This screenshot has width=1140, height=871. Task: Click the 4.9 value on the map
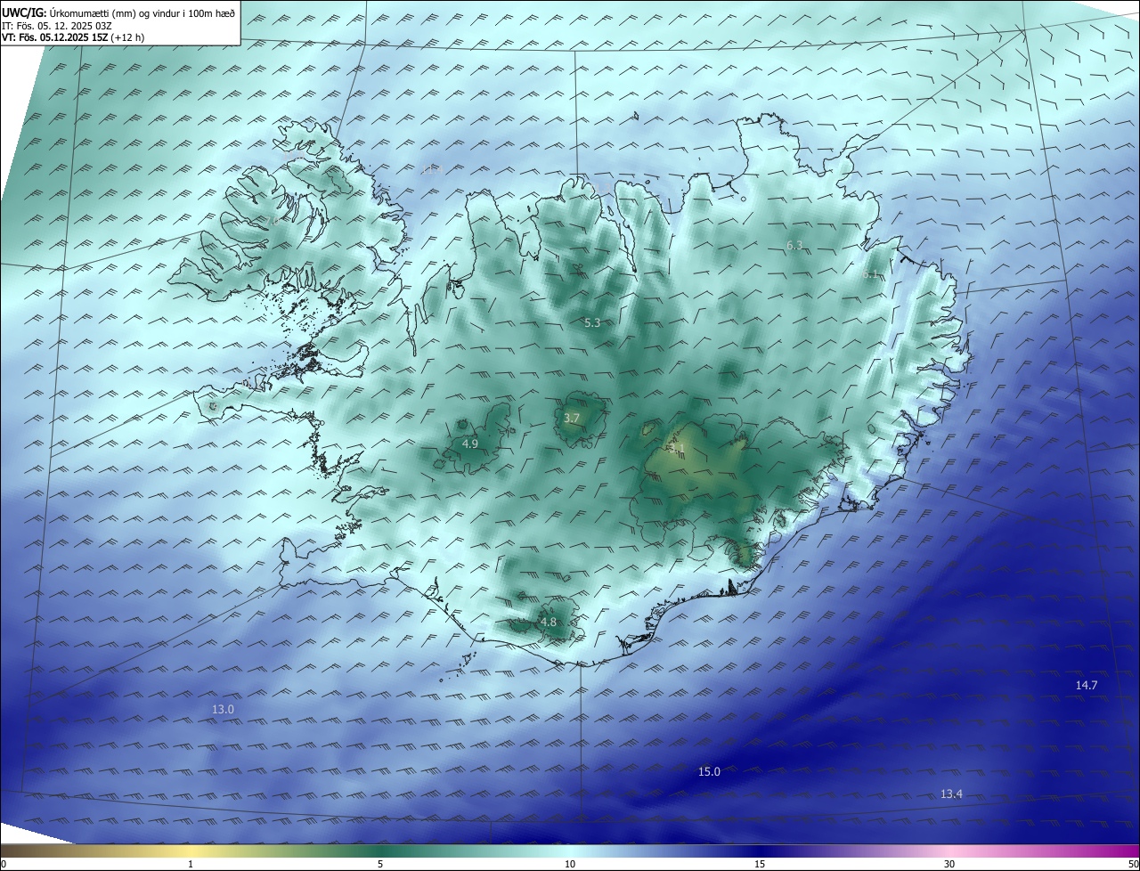[469, 444]
